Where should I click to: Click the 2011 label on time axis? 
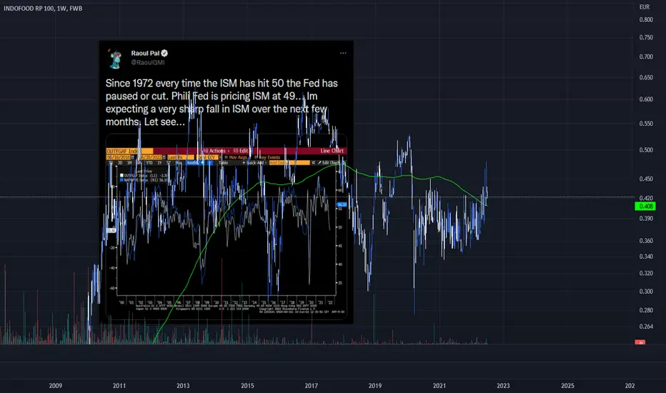[x=119, y=385]
